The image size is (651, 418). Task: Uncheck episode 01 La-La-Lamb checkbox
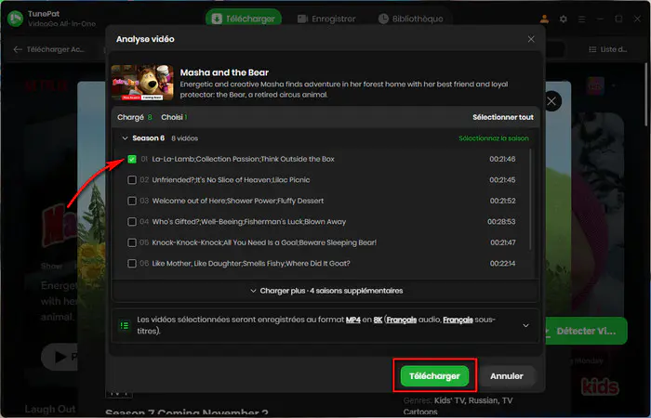132,159
